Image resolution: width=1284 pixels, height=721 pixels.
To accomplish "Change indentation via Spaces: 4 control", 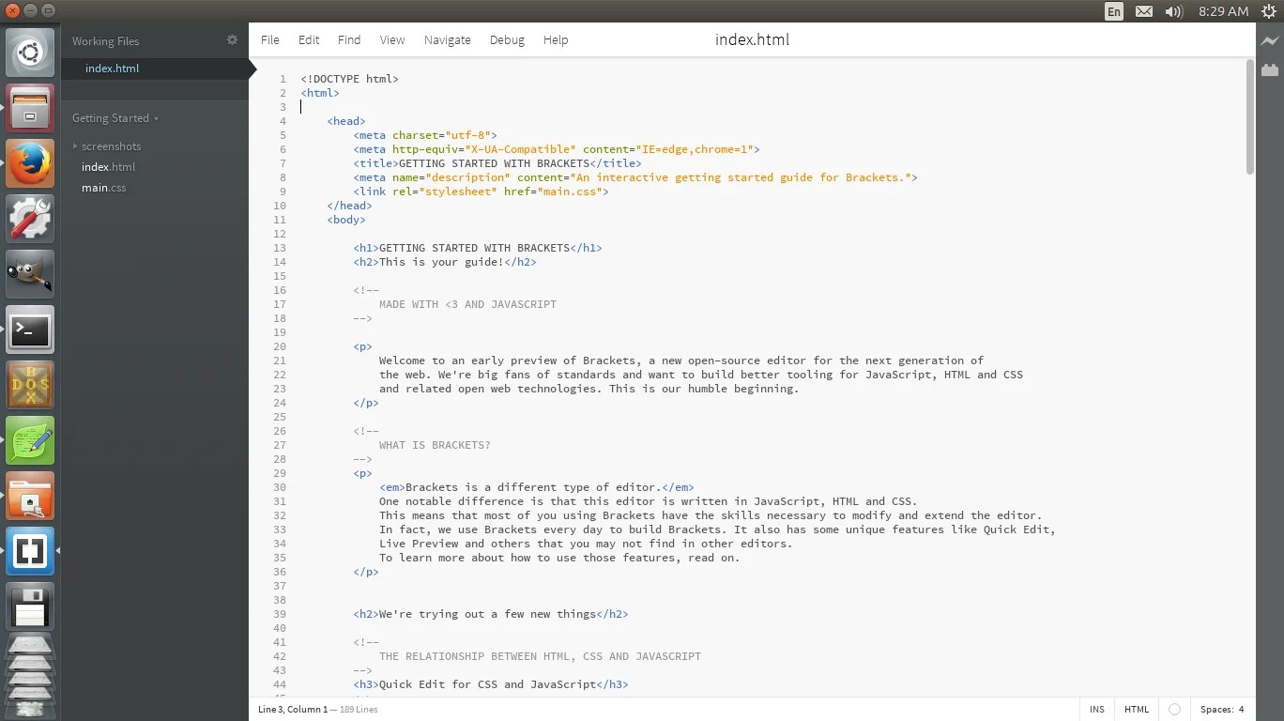I will coord(1222,710).
